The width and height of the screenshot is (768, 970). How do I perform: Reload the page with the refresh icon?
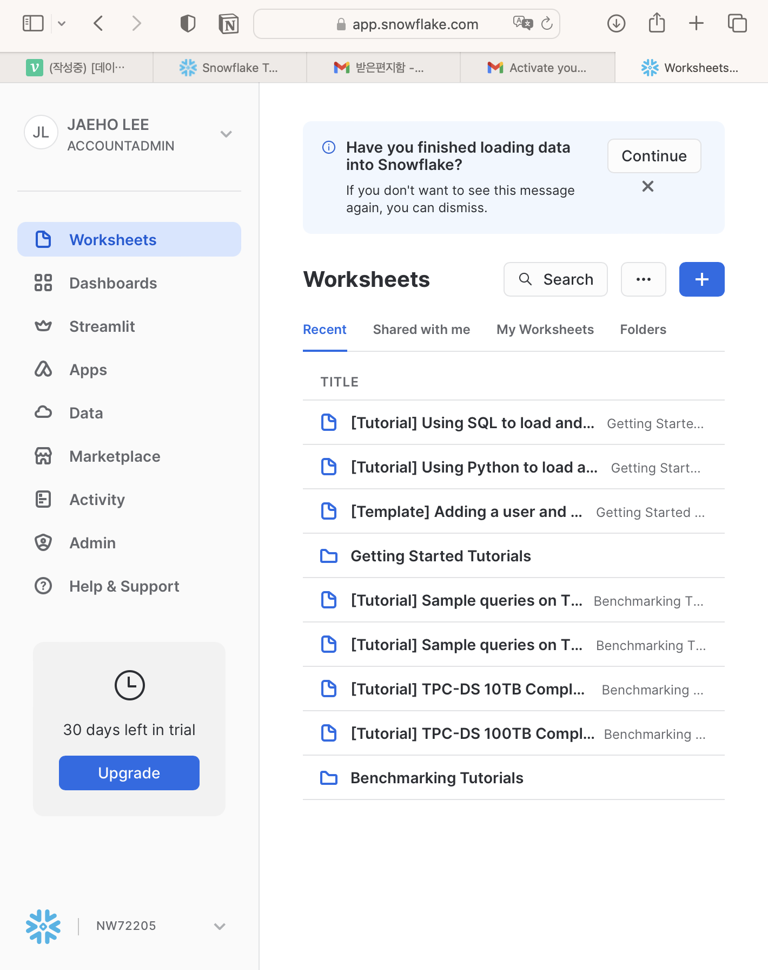point(547,23)
